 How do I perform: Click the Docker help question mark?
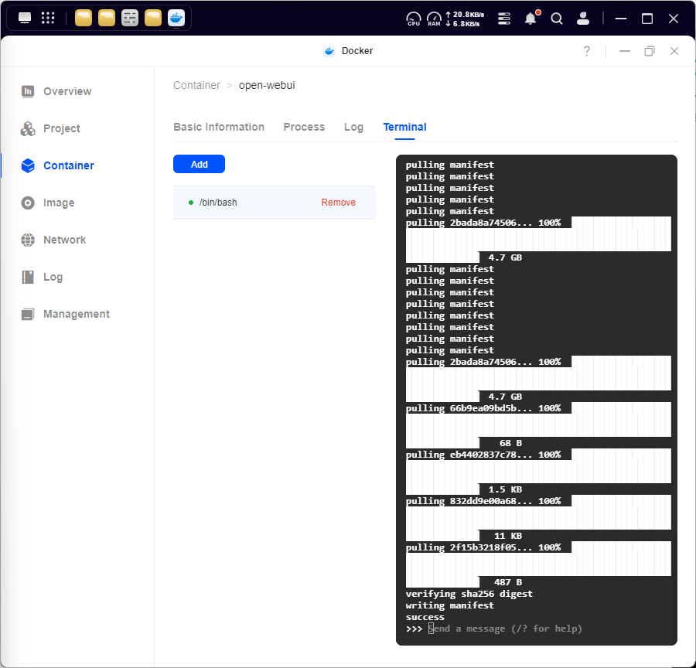click(x=586, y=51)
